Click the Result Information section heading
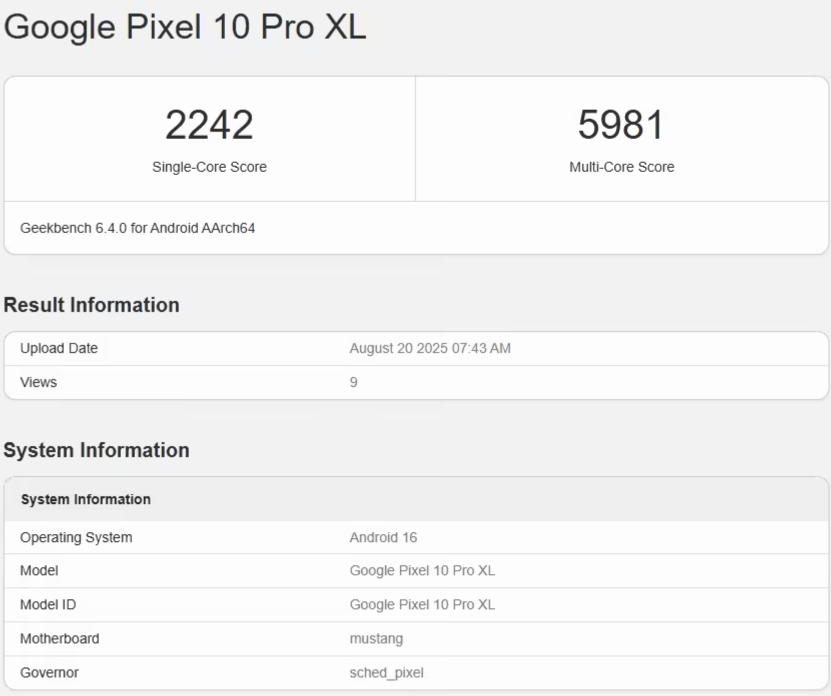 pos(92,305)
